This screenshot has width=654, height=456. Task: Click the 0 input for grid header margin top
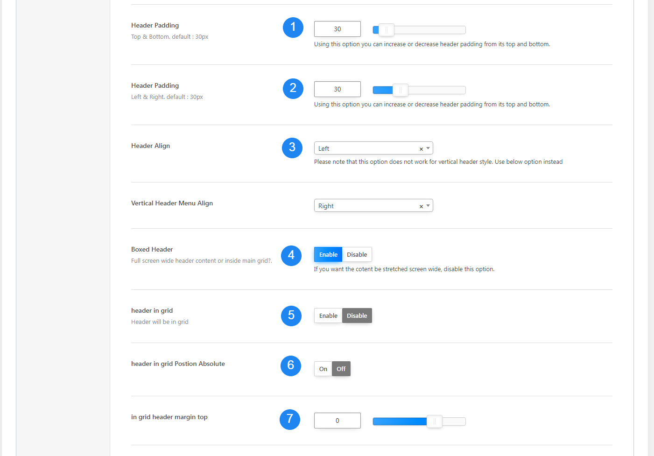[337, 420]
